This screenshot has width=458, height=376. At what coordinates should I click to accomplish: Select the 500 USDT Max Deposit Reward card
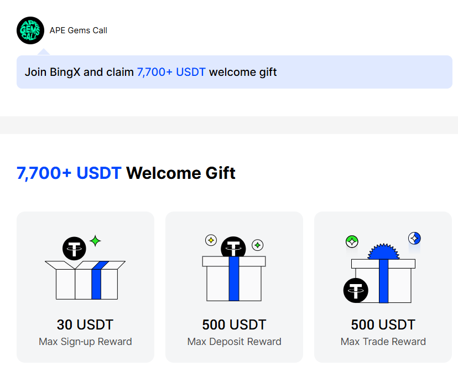tap(235, 287)
